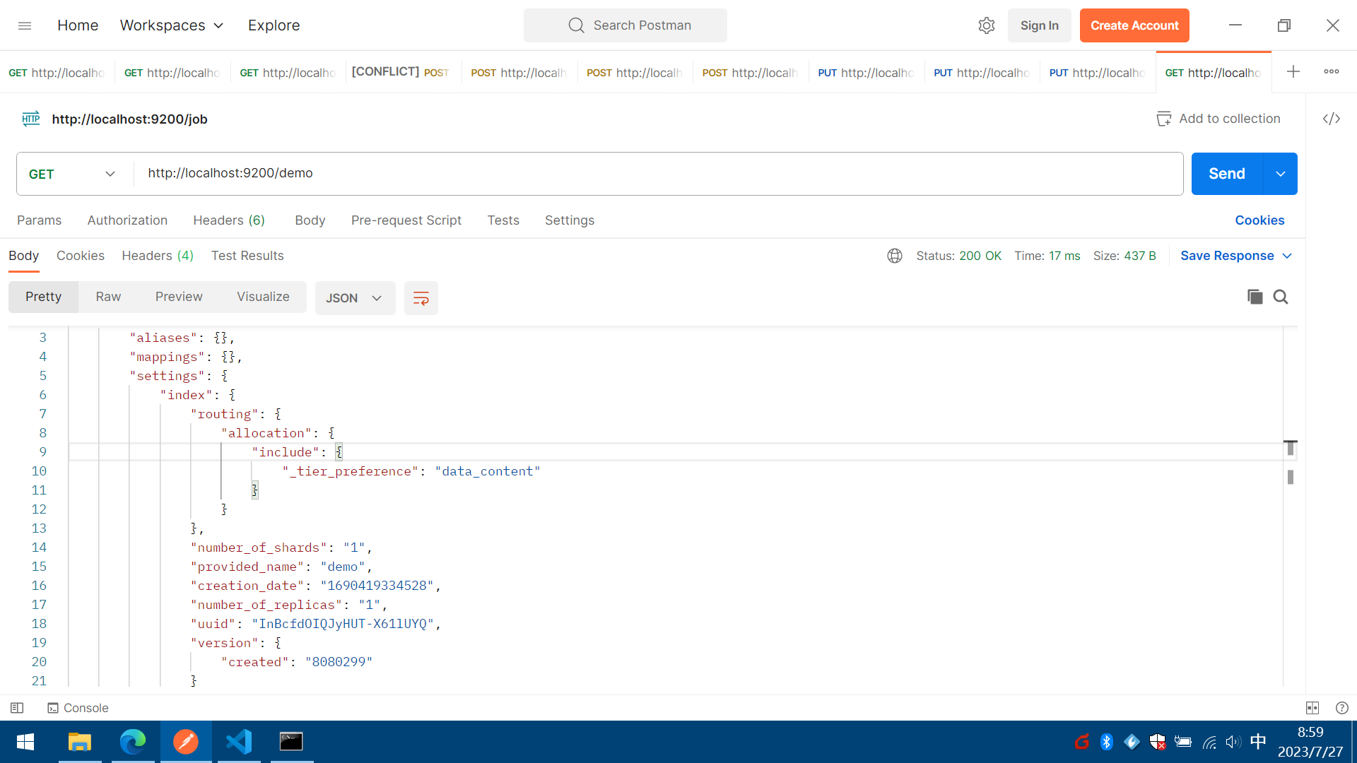1357x763 pixels.
Task: Open the code snippet panel icon
Action: point(1332,119)
